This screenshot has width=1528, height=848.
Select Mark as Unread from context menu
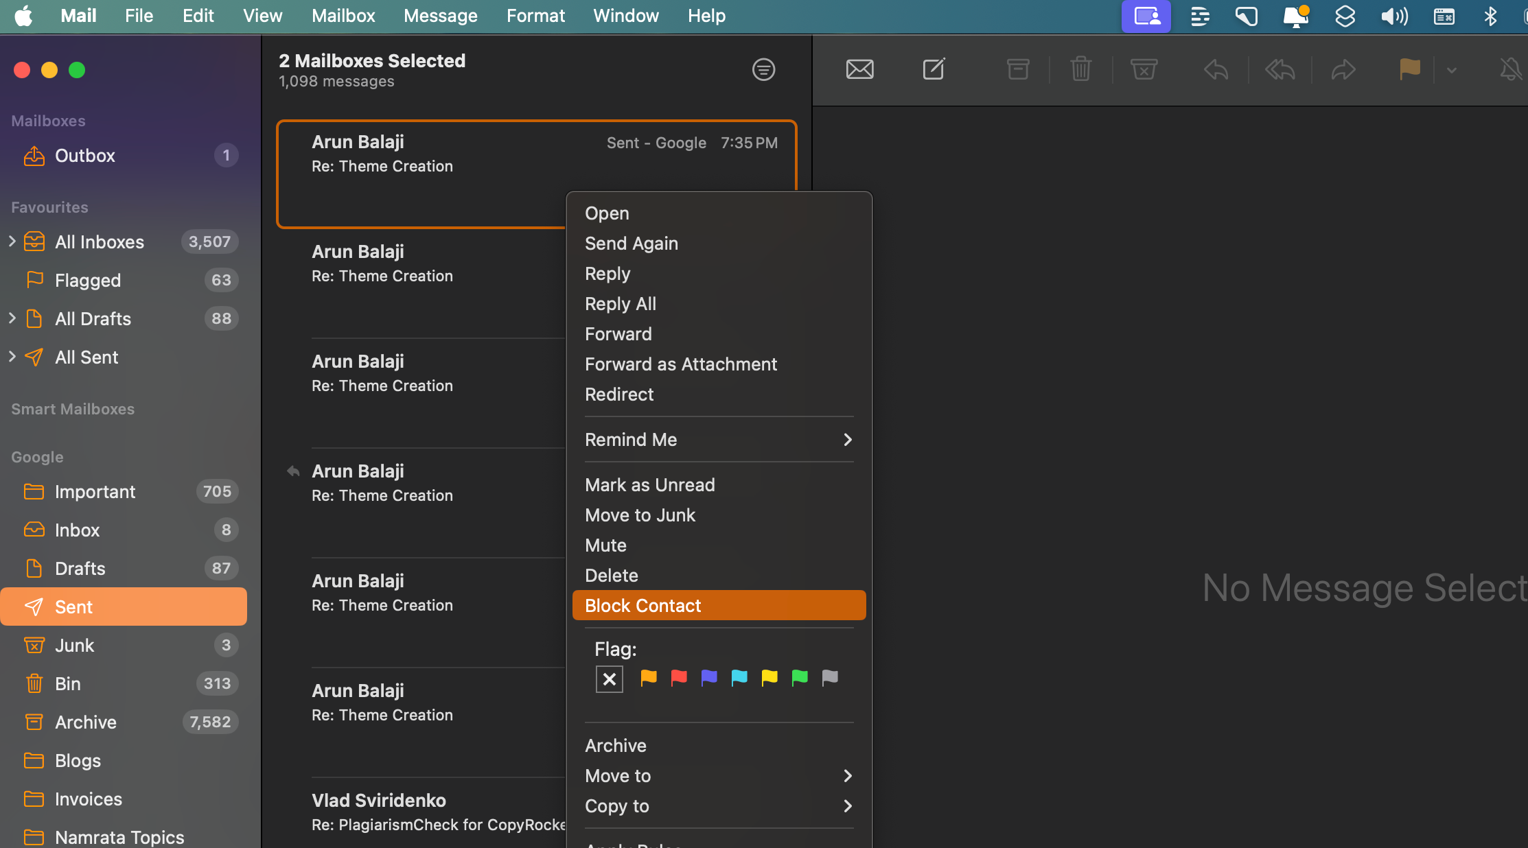(x=649, y=484)
